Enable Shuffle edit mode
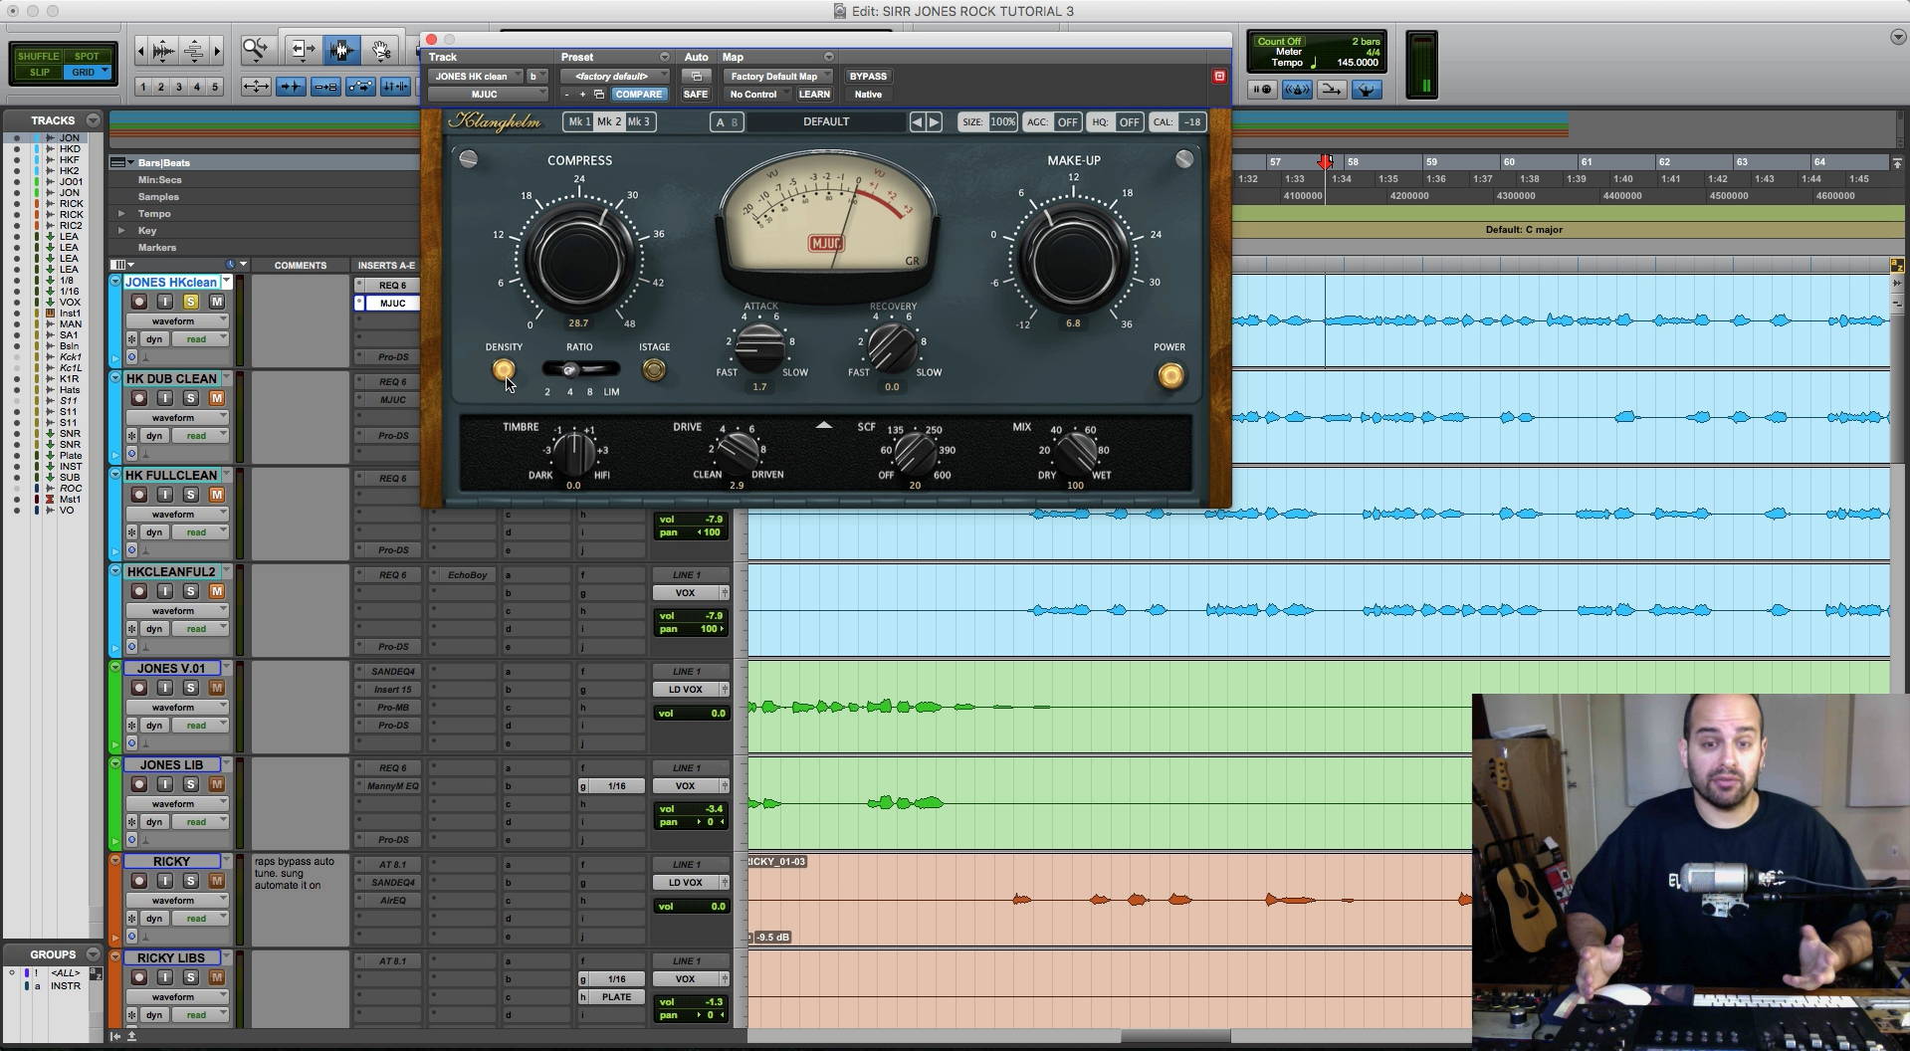This screenshot has height=1051, width=1910. pos(39,57)
